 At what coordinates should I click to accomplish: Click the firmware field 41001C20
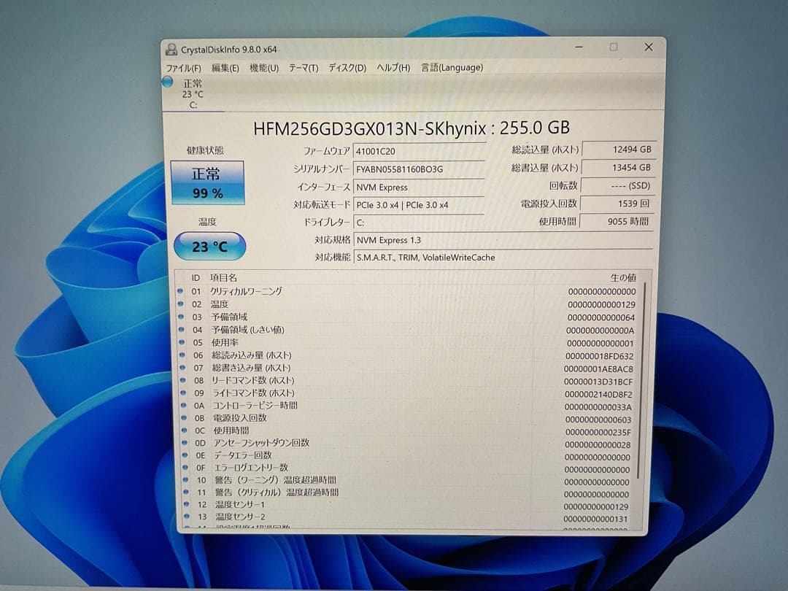(x=419, y=151)
